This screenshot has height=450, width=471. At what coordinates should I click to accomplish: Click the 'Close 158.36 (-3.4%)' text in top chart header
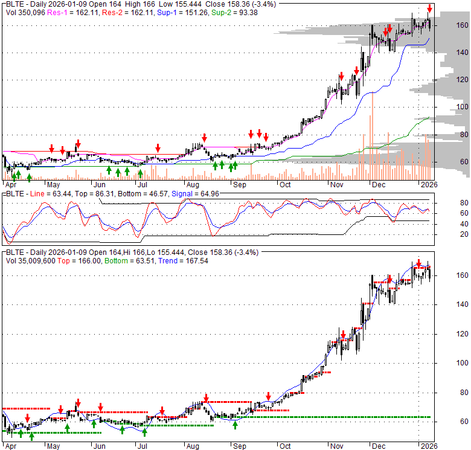click(240, 4)
